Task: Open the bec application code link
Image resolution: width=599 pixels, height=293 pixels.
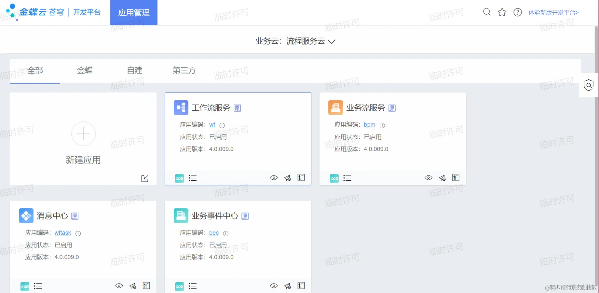Action: pos(214,233)
